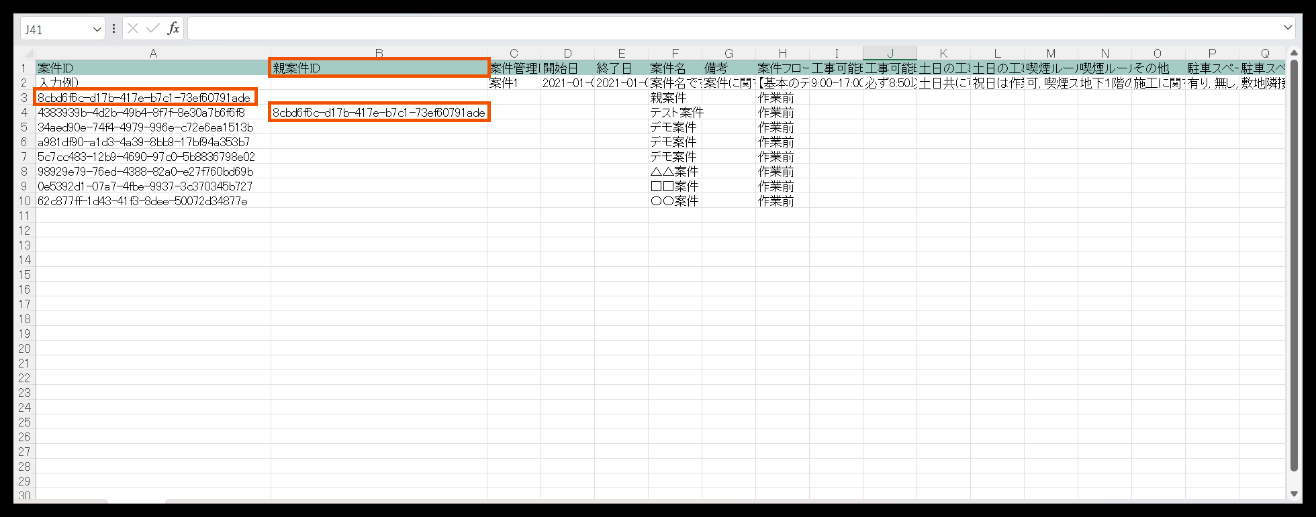Select column H header
This screenshot has height=517, width=1316.
[782, 54]
